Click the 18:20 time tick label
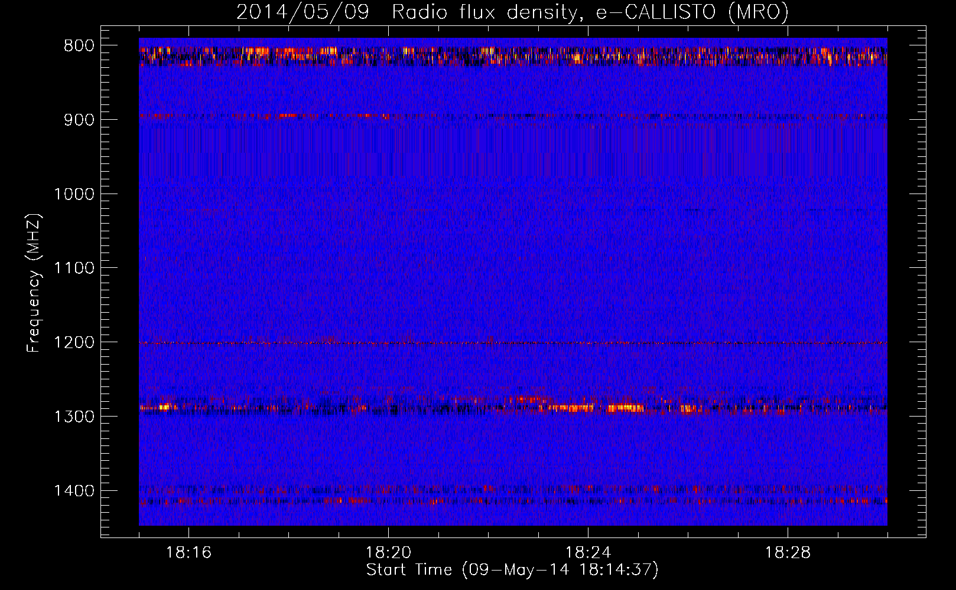The image size is (956, 590). pyautogui.click(x=388, y=553)
